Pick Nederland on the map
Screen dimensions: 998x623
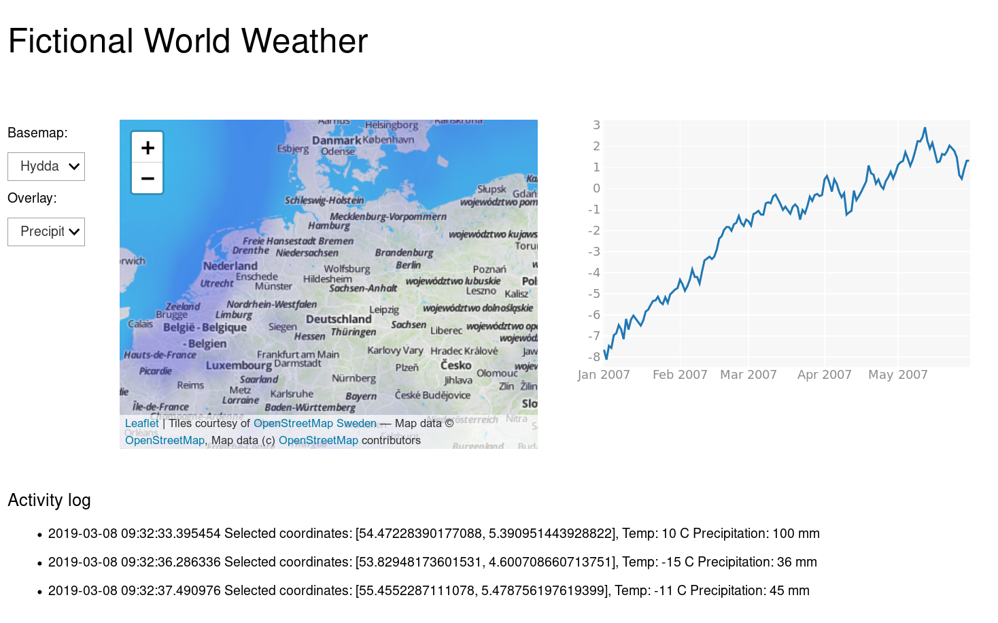click(230, 266)
